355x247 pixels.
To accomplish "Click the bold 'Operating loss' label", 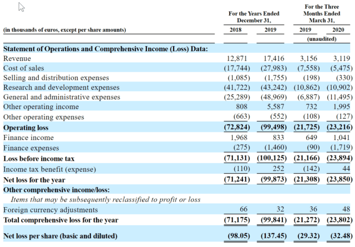I will pyautogui.click(x=26, y=128).
